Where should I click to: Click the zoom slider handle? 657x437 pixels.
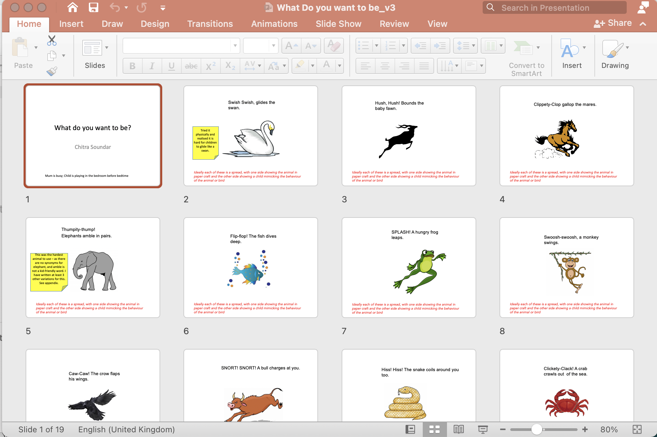(537, 429)
